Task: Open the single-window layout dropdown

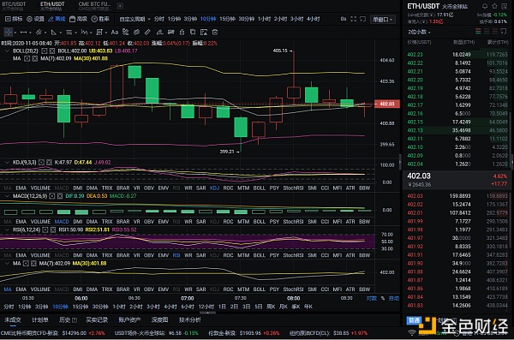Action: [382, 20]
